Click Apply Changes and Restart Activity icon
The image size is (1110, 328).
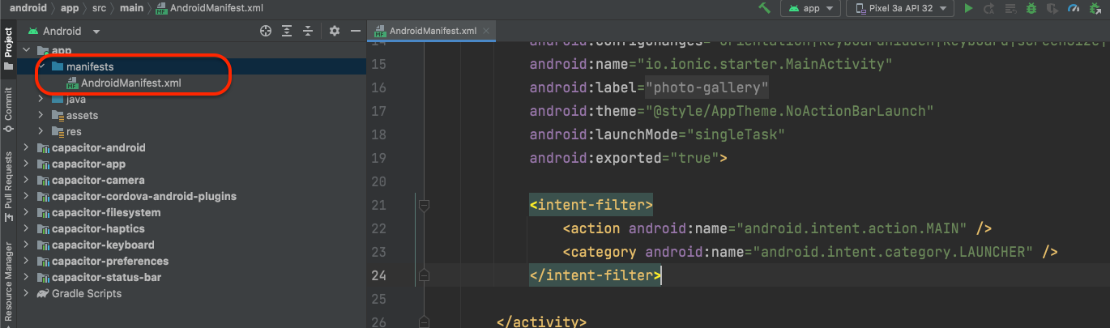(989, 8)
